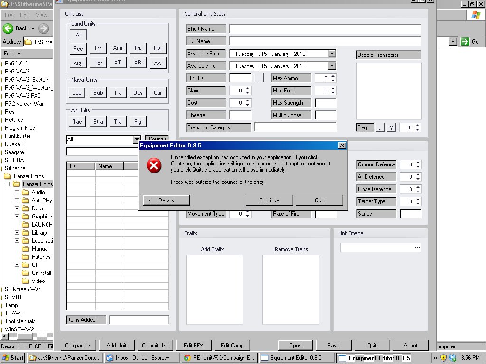Expand the Audio folder in tree

coord(17,192)
